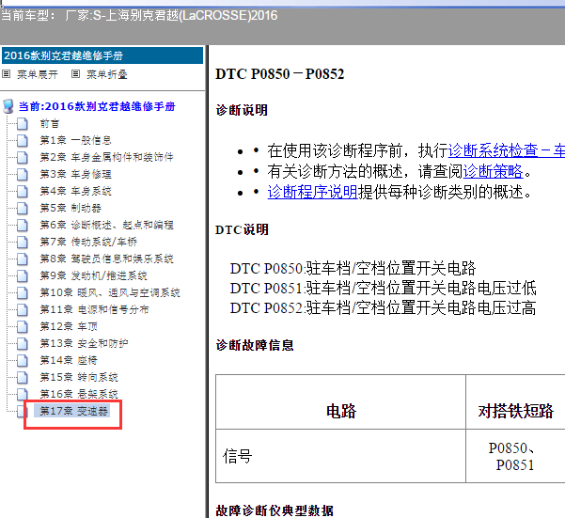Screen dimensions: 565x518
Task: Open 第15章 转向系统
Action: [x=79, y=378]
